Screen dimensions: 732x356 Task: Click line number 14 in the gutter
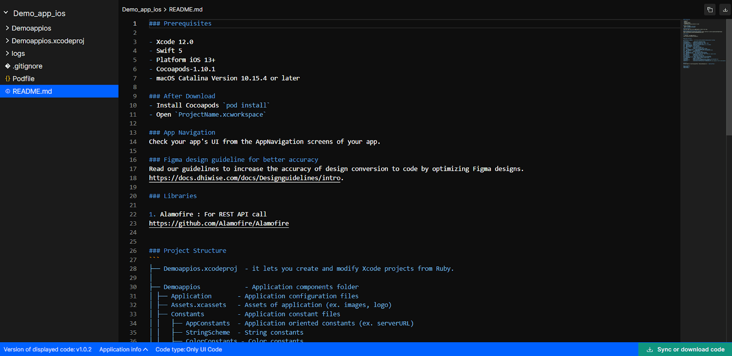pos(133,142)
